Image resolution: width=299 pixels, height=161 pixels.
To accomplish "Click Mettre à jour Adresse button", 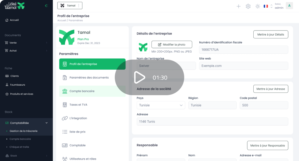I will point(271,89).
